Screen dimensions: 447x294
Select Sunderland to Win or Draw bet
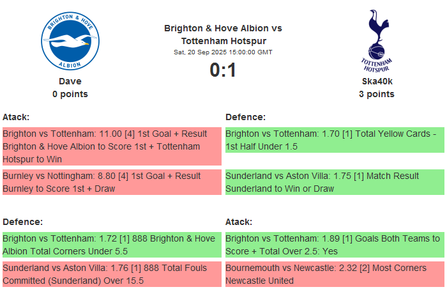[334, 182]
